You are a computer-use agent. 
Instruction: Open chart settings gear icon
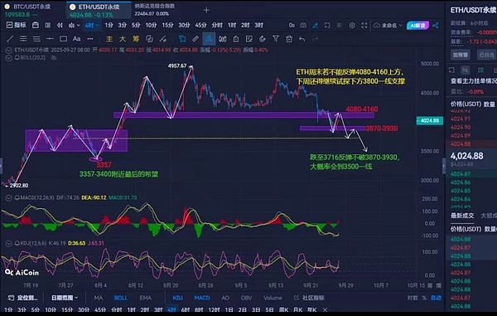point(352,25)
